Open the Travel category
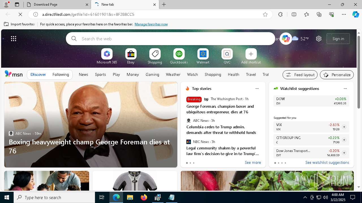The height and width of the screenshot is (203, 362). 251,74
